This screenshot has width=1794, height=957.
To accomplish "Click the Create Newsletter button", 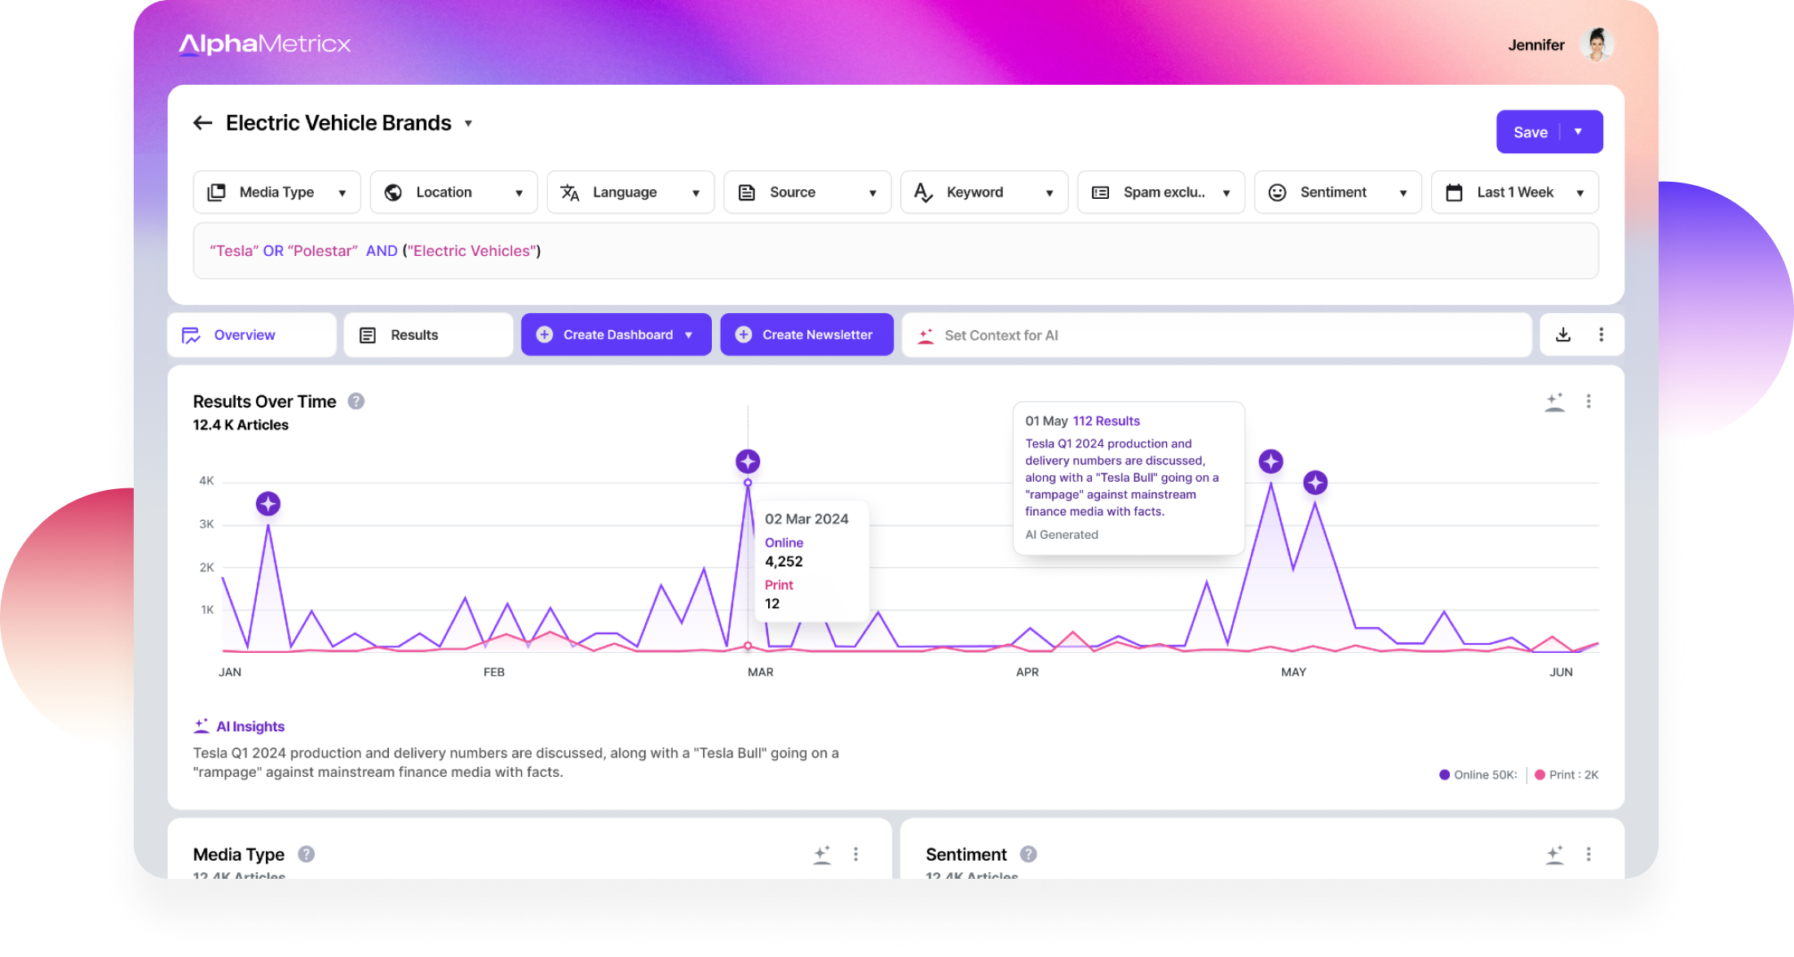I will tap(806, 335).
